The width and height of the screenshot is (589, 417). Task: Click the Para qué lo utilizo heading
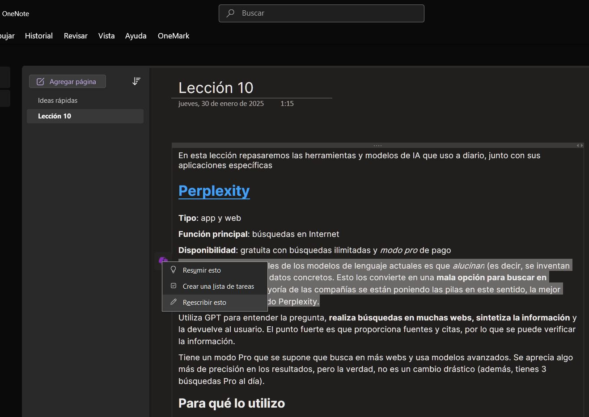(x=232, y=403)
